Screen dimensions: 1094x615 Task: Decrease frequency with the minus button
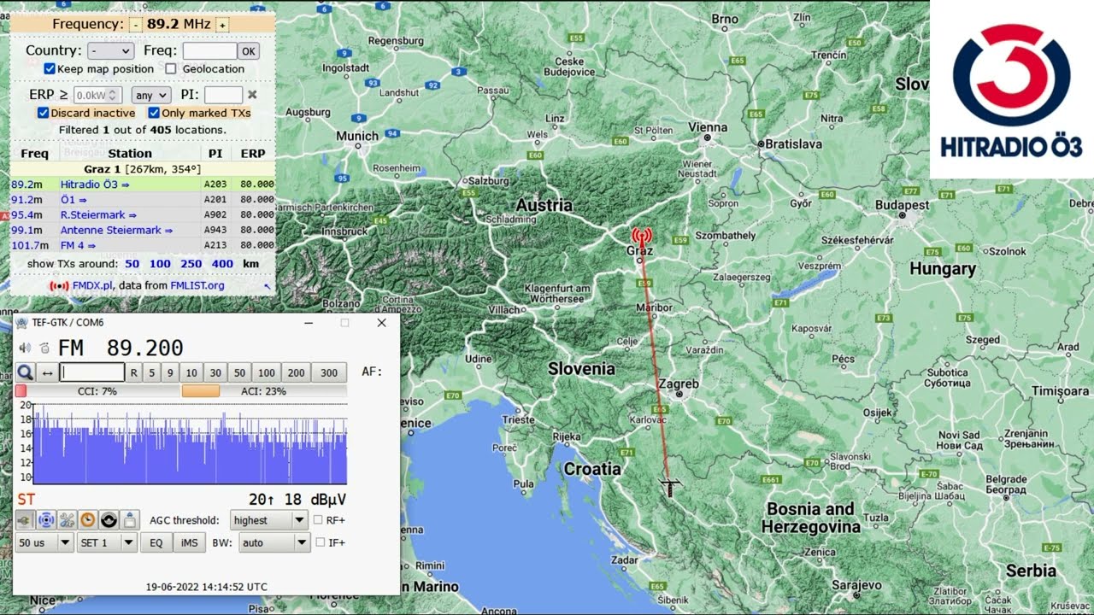[x=136, y=25]
